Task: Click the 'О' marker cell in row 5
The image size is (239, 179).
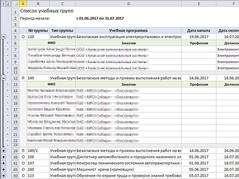Action: click(x=23, y=37)
